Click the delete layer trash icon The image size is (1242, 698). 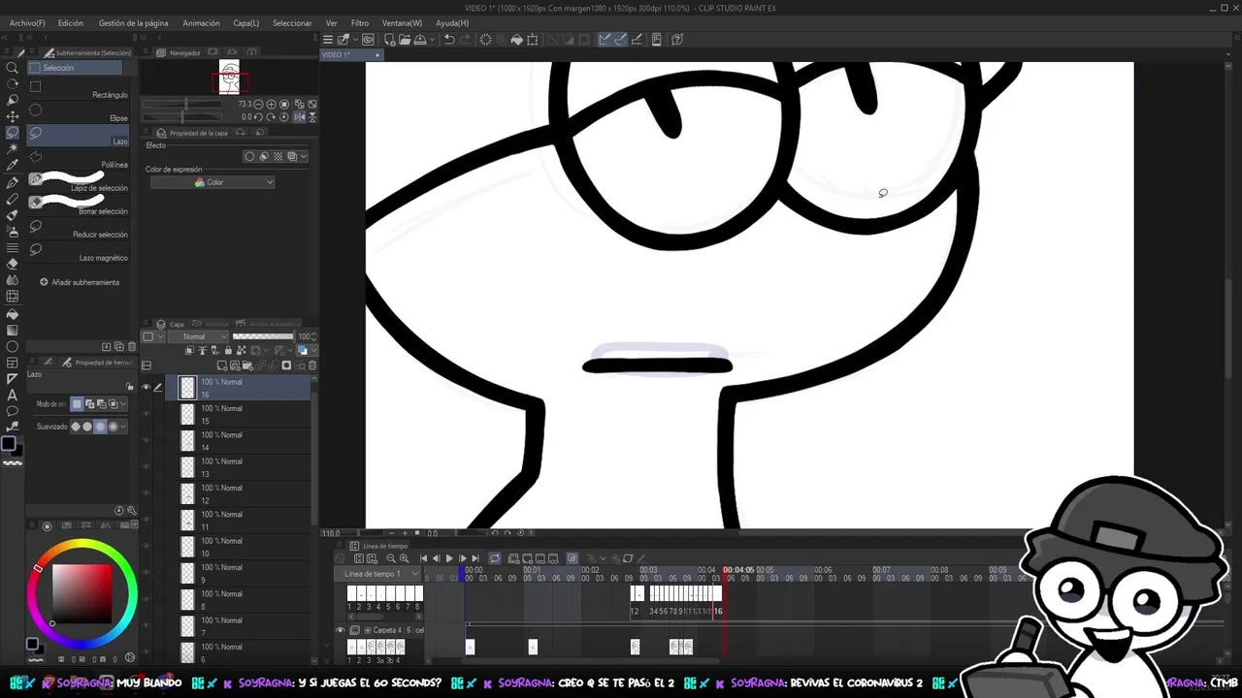(x=312, y=365)
